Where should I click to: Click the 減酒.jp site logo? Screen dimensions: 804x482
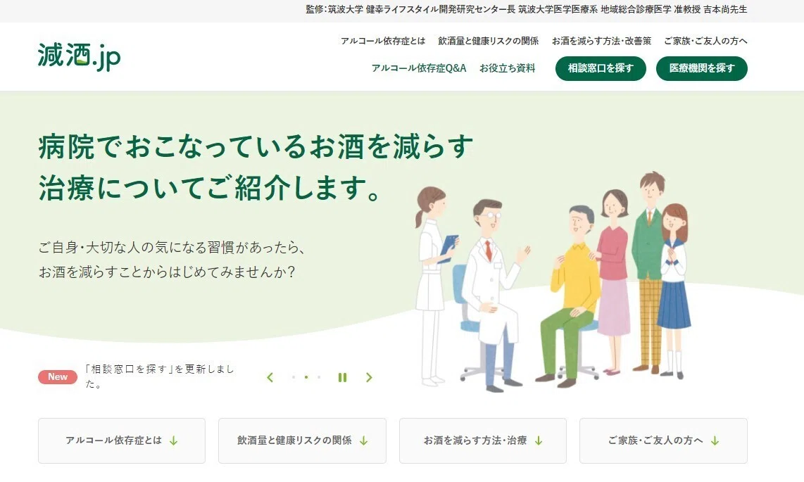[x=79, y=56]
